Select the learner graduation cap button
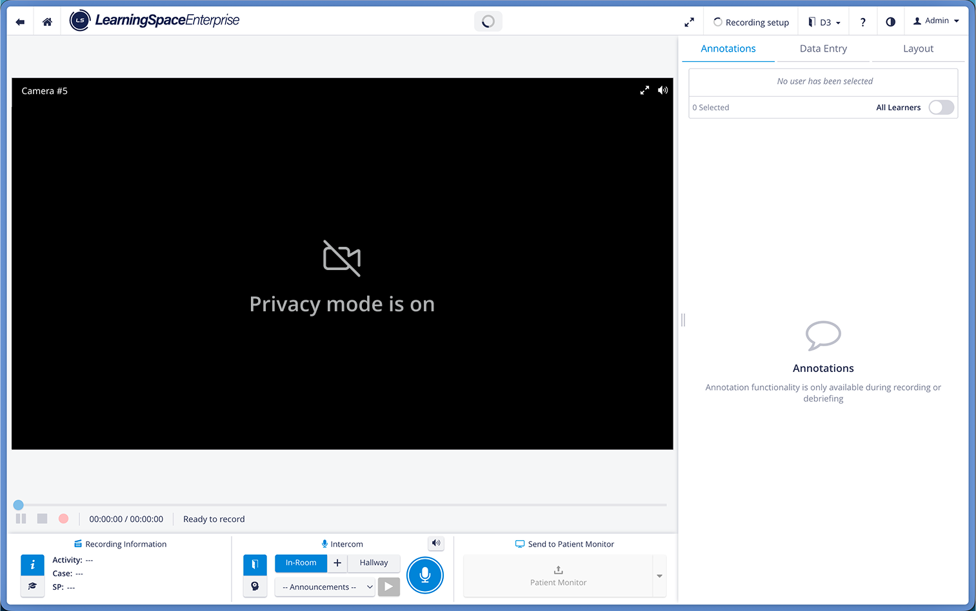Image resolution: width=976 pixels, height=611 pixels. pos(32,586)
